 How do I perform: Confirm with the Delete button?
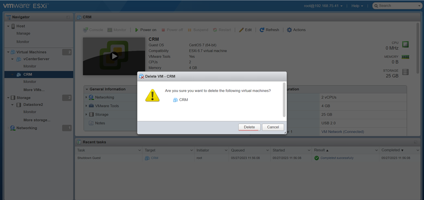coord(249,127)
